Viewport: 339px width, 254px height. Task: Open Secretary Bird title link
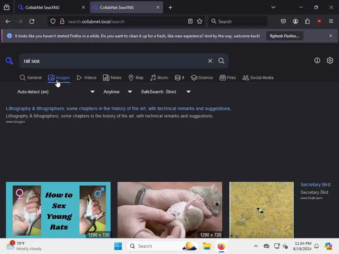315,185
